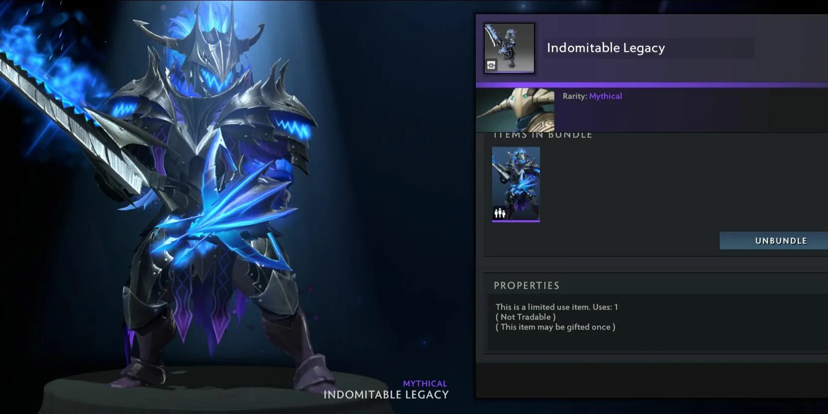Click 'This item may be gifted once' text
The height and width of the screenshot is (414, 828).
pos(555,327)
